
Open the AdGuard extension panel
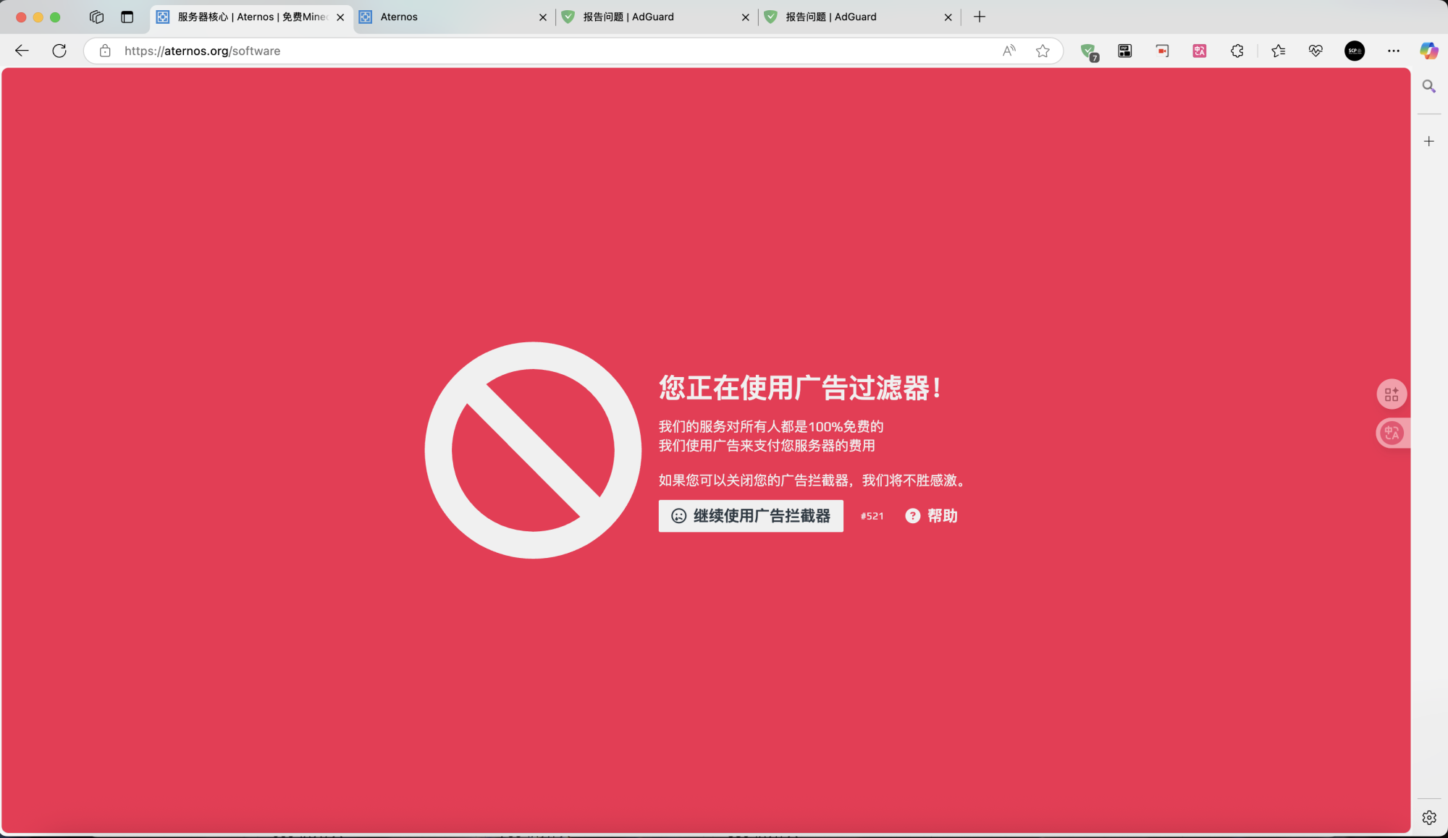pyautogui.click(x=1089, y=51)
